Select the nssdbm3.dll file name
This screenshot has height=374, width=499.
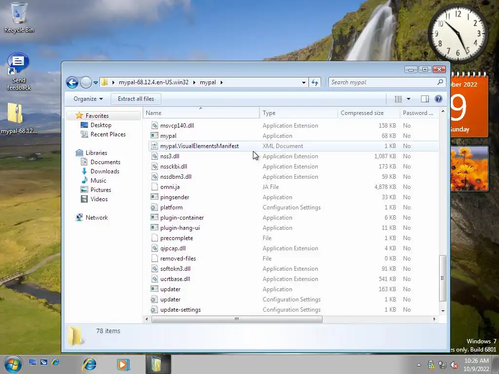click(175, 176)
